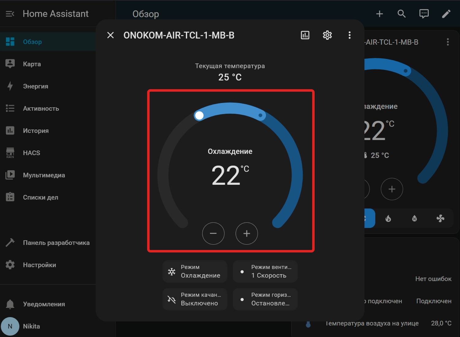Open the fan mode 1 Скорость dropdown
This screenshot has height=337, width=460.
[x=265, y=271]
